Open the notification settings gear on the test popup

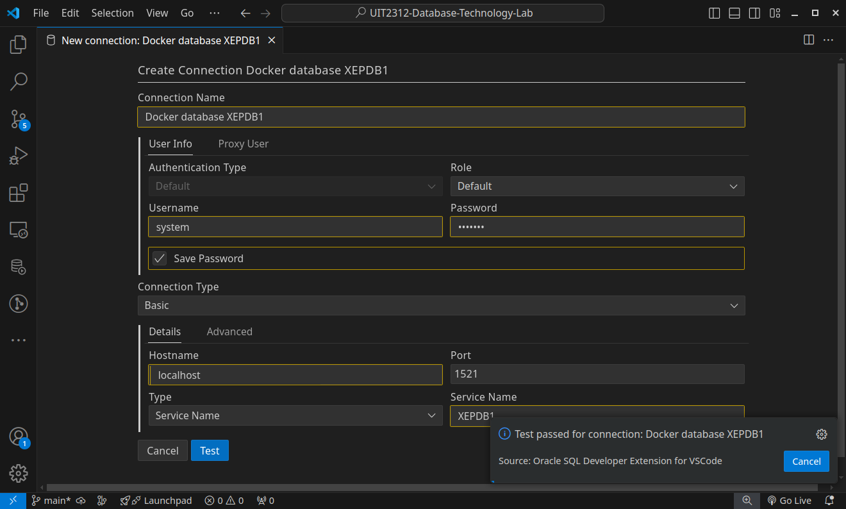(x=822, y=434)
